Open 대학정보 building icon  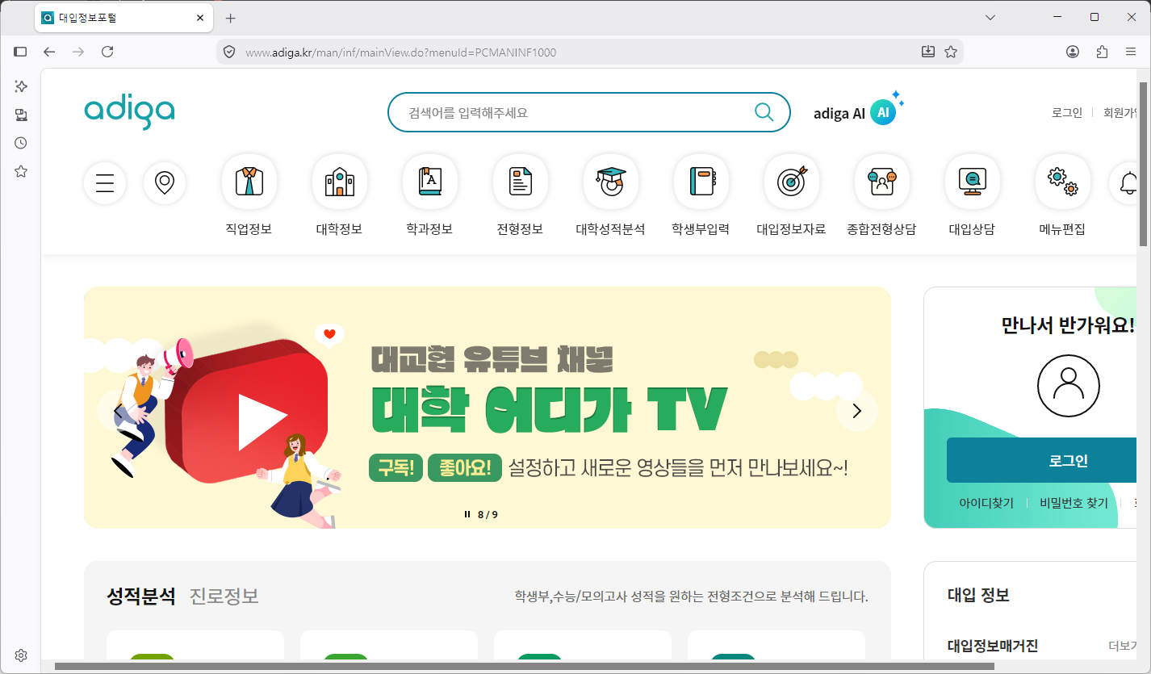[340, 182]
